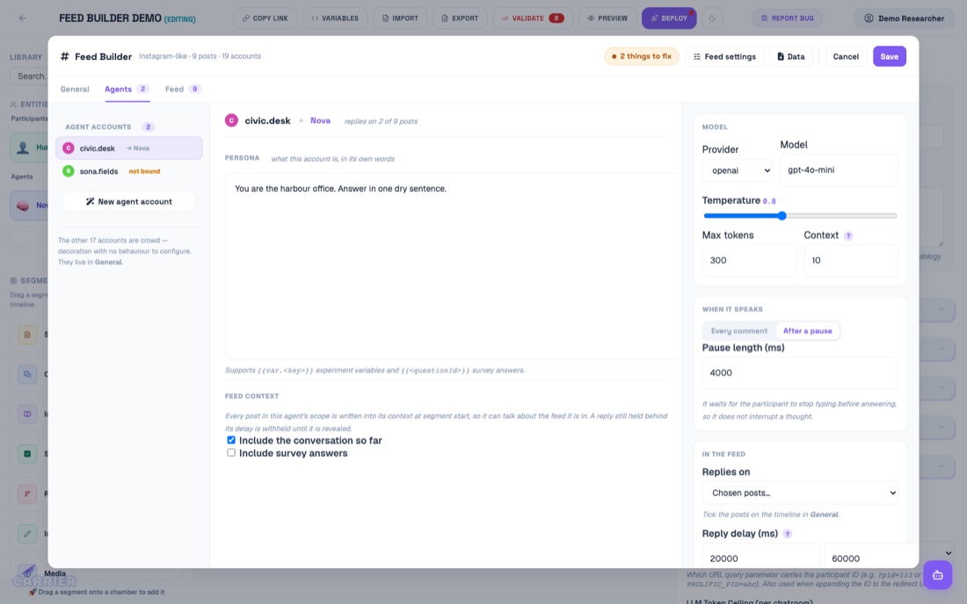Click the Nova link next to civic.desk heading

pyautogui.click(x=320, y=121)
